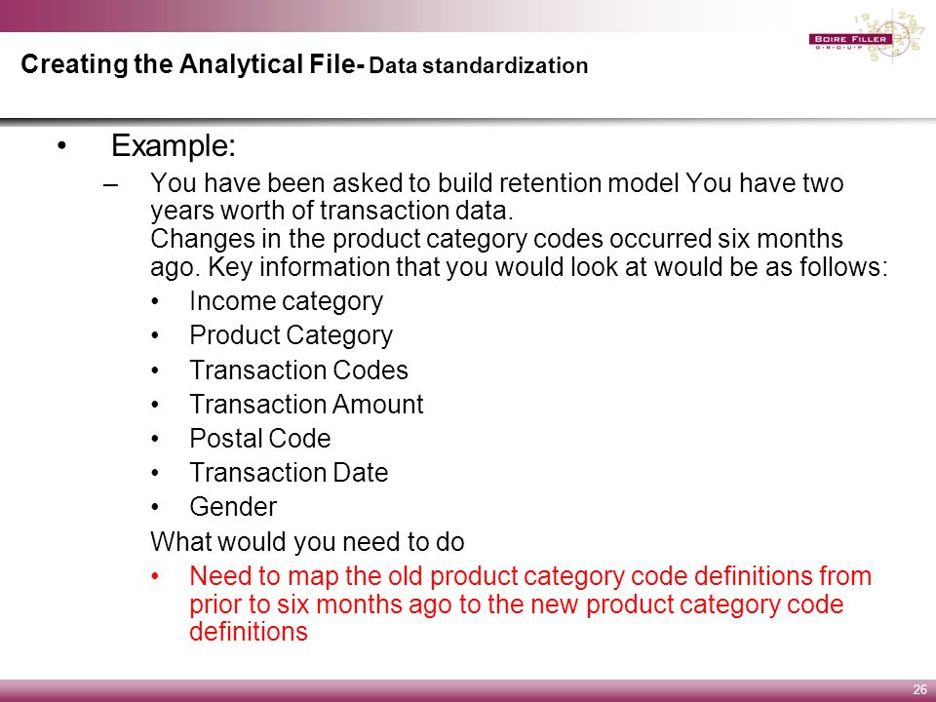The height and width of the screenshot is (702, 936).
Task: Click the red answer text about mapping codes
Action: click(x=530, y=604)
